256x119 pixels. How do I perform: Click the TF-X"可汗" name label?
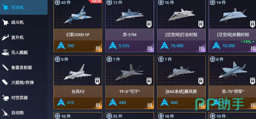coord(130,92)
